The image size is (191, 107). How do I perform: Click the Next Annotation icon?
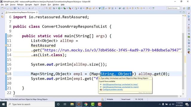[127, 8]
